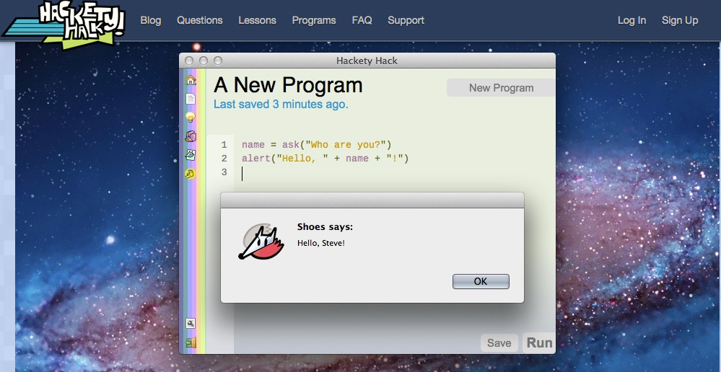Go to Lessons in navigation
This screenshot has height=372, width=721.
(257, 20)
